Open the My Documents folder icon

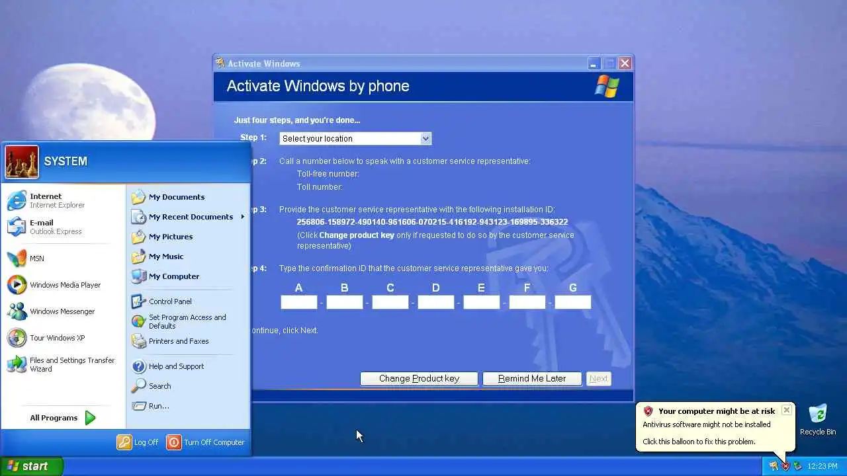tap(138, 197)
